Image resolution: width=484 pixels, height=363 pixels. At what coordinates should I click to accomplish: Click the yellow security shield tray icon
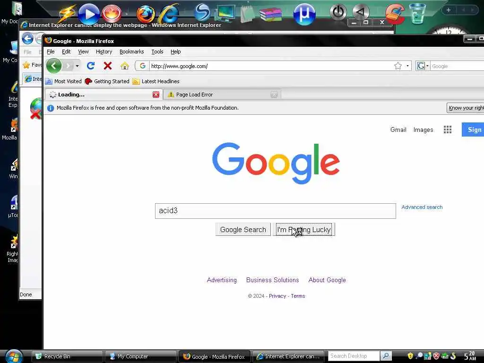coord(410,356)
